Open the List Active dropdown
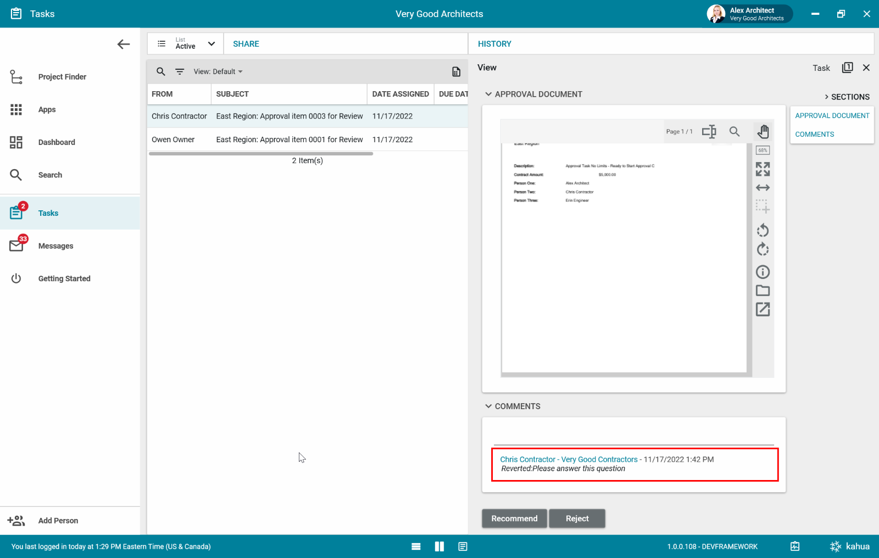The height and width of the screenshot is (558, 879). point(186,44)
